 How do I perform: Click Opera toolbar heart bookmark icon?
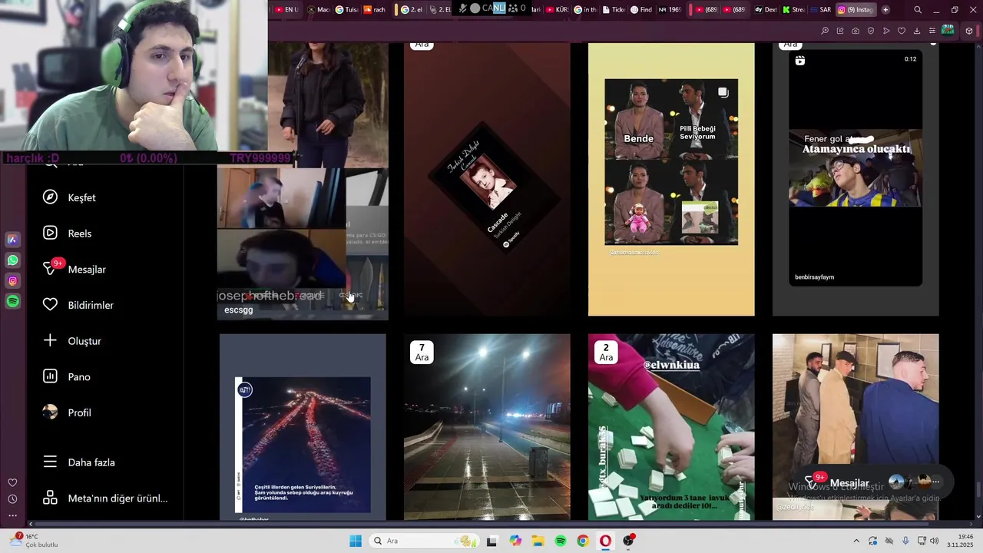(902, 31)
